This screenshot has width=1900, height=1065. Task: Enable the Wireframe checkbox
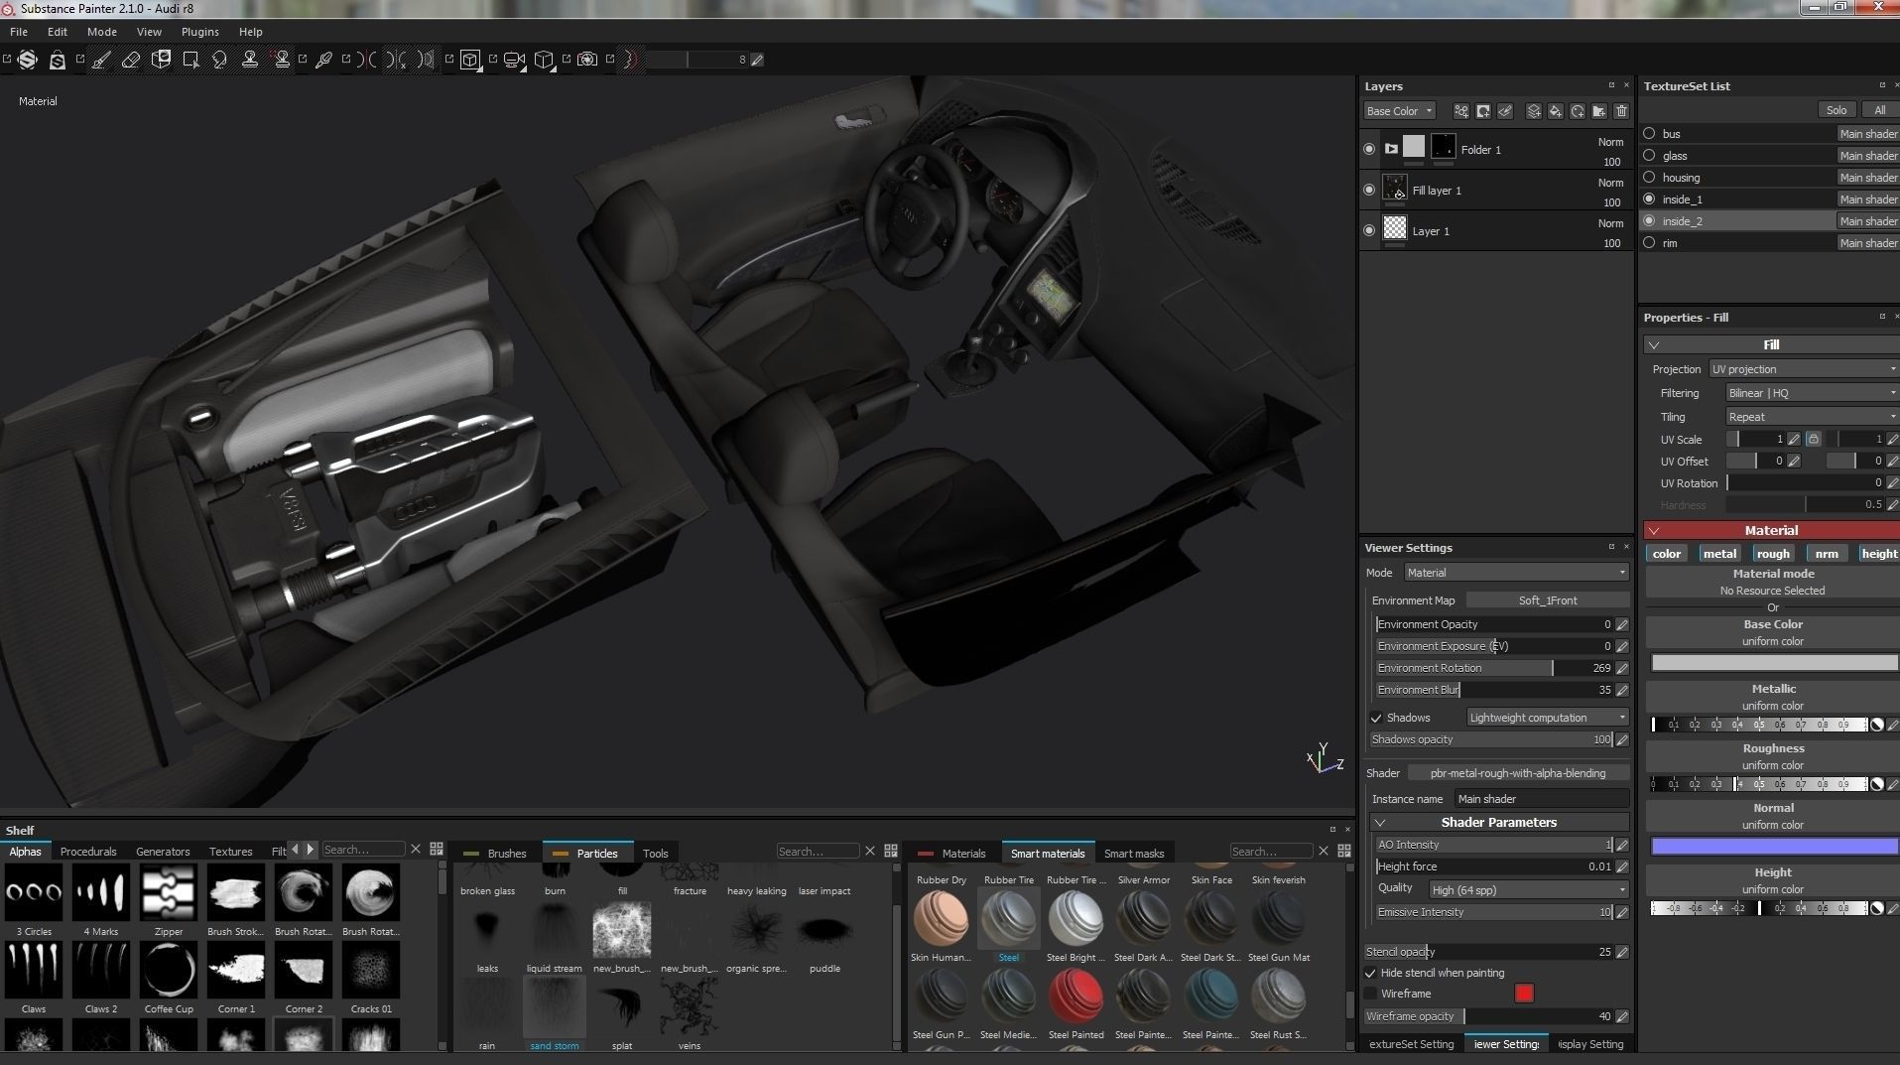tap(1370, 994)
